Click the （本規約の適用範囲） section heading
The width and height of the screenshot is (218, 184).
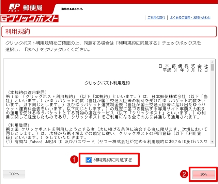[27, 93]
